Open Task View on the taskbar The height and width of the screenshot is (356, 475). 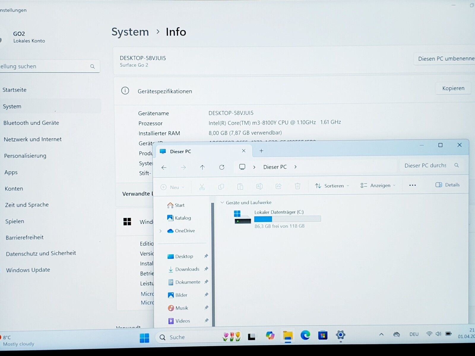click(251, 337)
